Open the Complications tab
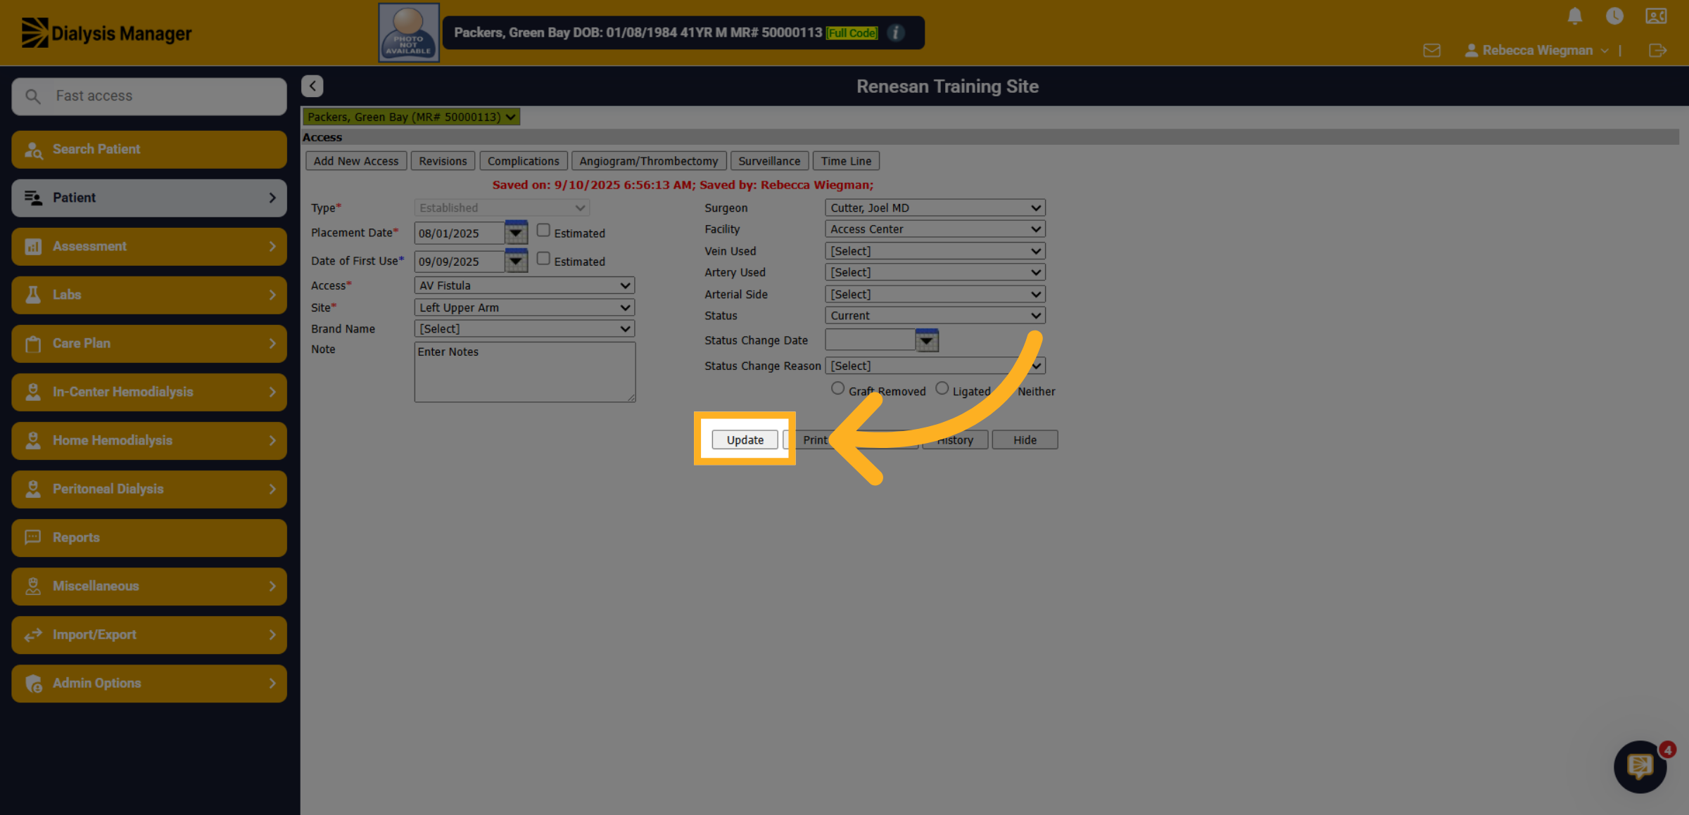 tap(523, 161)
